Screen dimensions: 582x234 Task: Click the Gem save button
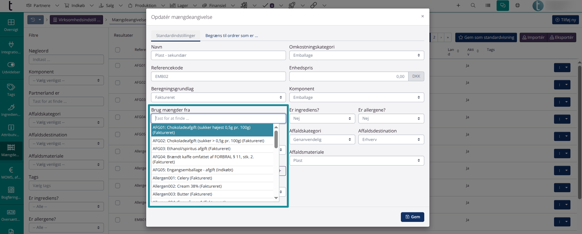412,217
